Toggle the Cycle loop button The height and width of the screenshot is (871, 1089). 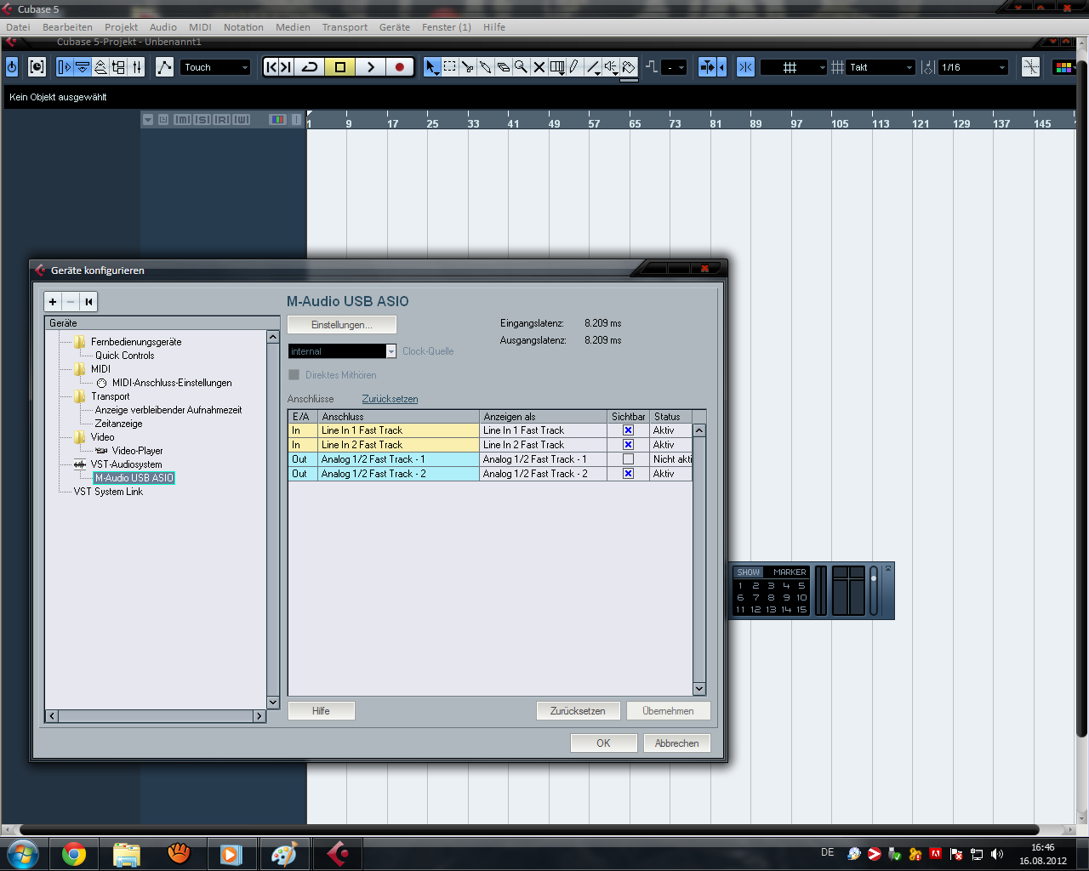[x=311, y=67]
